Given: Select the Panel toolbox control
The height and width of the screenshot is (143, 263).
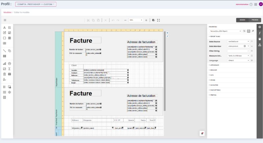Looking at the screenshot, I should tap(5, 38).
